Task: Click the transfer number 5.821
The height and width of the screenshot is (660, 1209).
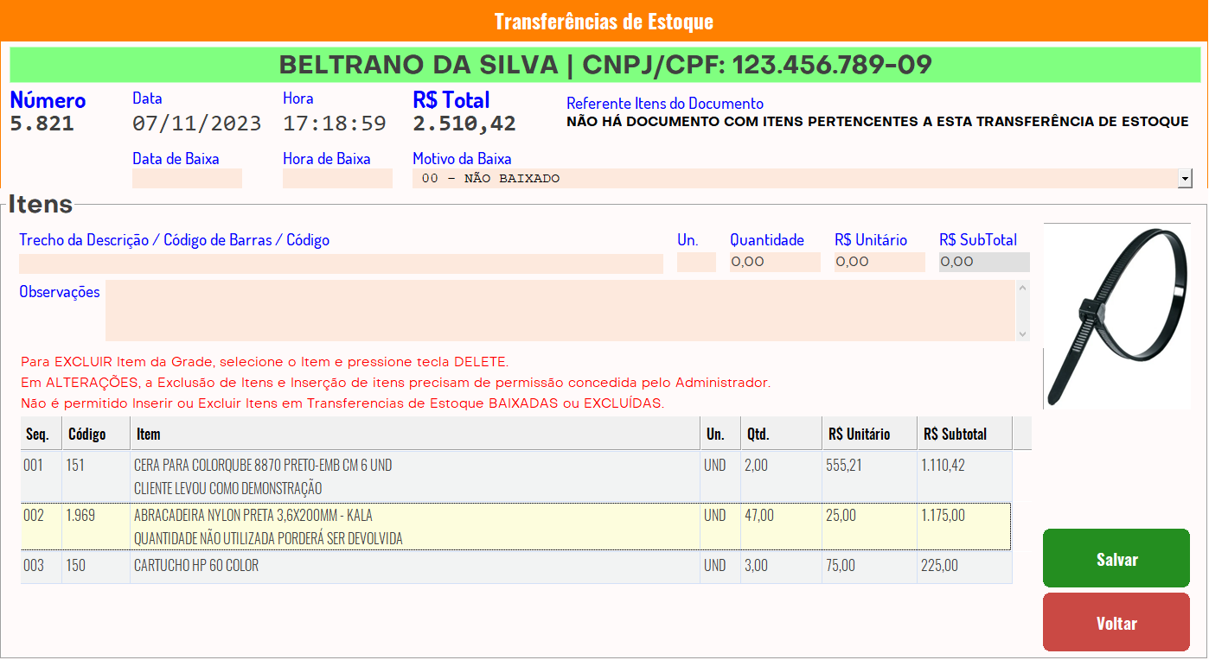Action: click(42, 124)
